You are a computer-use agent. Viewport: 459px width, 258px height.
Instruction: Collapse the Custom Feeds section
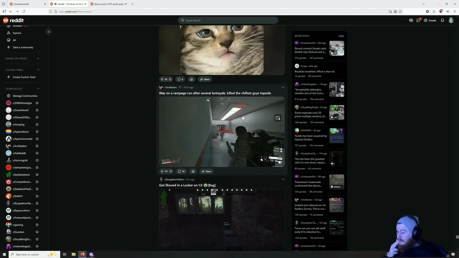point(38,70)
